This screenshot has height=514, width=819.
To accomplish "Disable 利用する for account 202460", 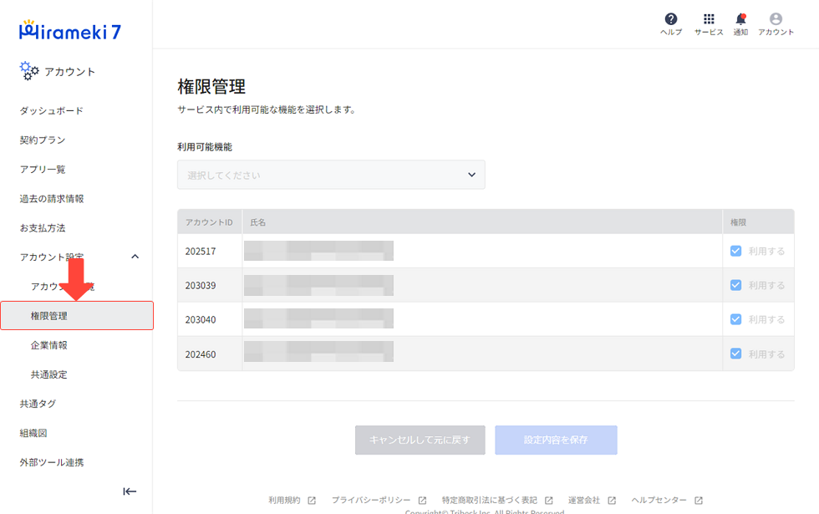I will (735, 353).
